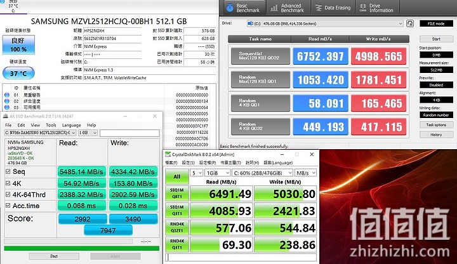
Task: Open the Edit menu in AS SSD
Action: (x=22, y=125)
